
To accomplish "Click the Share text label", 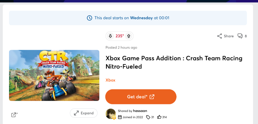I will pyautogui.click(x=229, y=36).
